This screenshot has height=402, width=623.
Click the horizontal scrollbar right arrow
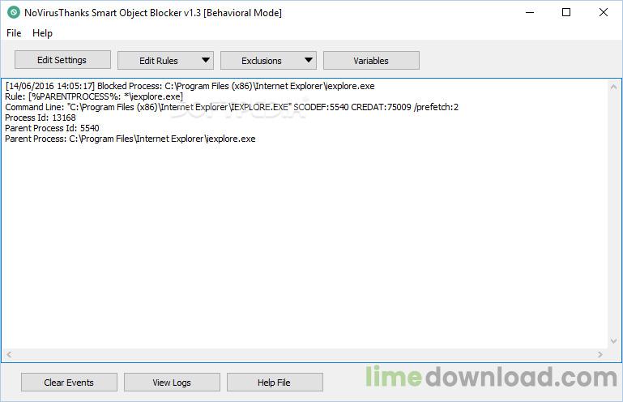click(600, 354)
